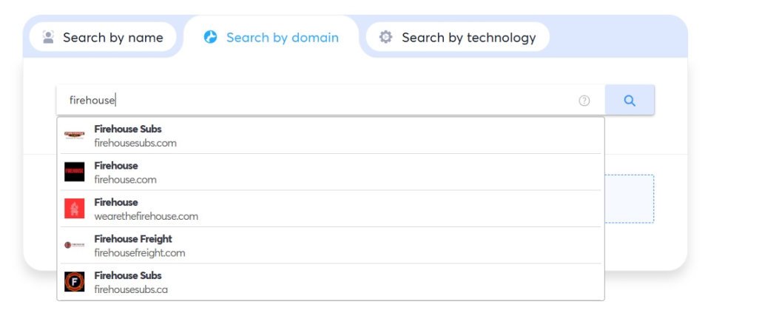Pick the firehousesubs.ca suggestion
Viewport: 762px width, 333px height.
coord(331,282)
